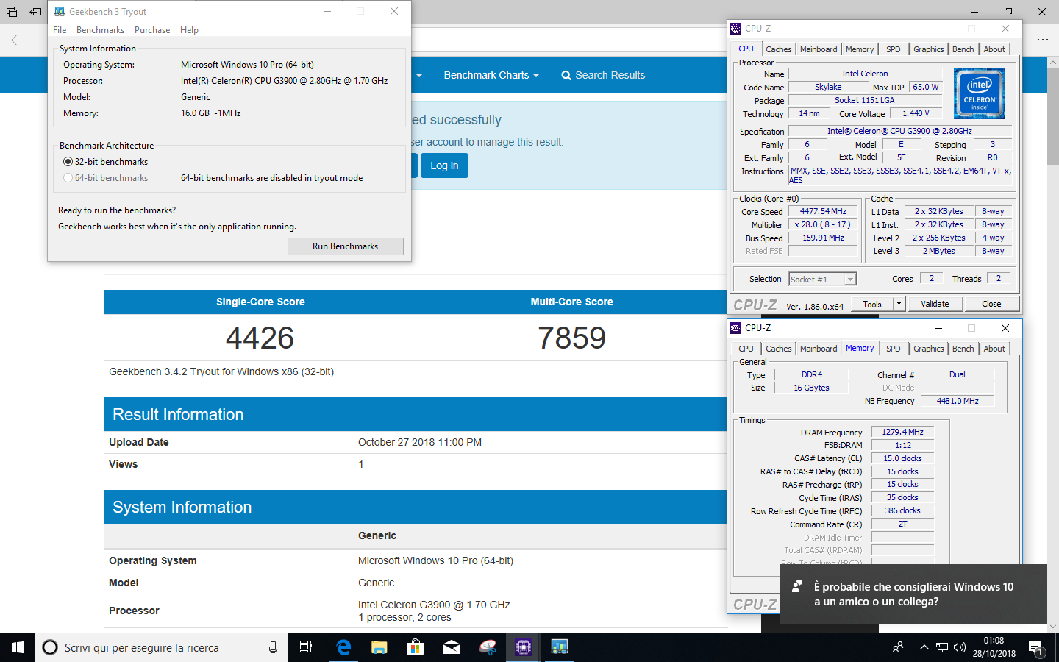This screenshot has height=662, width=1059.
Task: Click the Log in button
Action: point(444,165)
